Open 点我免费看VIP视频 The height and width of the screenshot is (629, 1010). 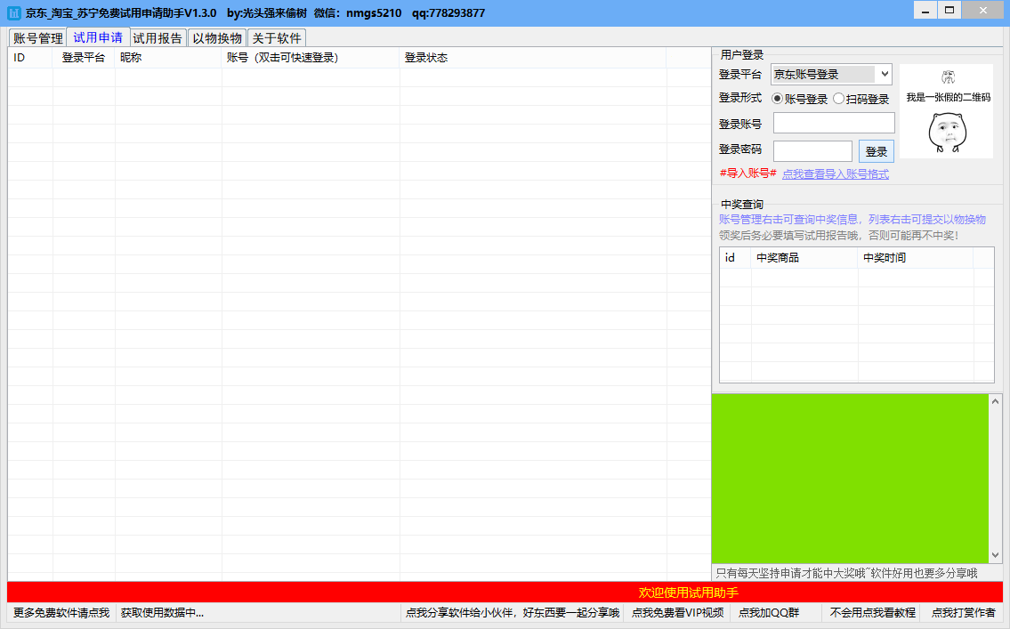pyautogui.click(x=677, y=612)
